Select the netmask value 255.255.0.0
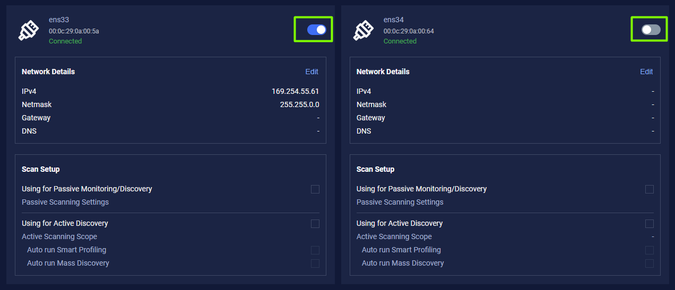 300,104
